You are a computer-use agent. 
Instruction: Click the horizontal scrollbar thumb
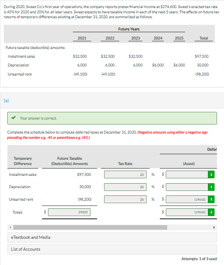coord(90,227)
